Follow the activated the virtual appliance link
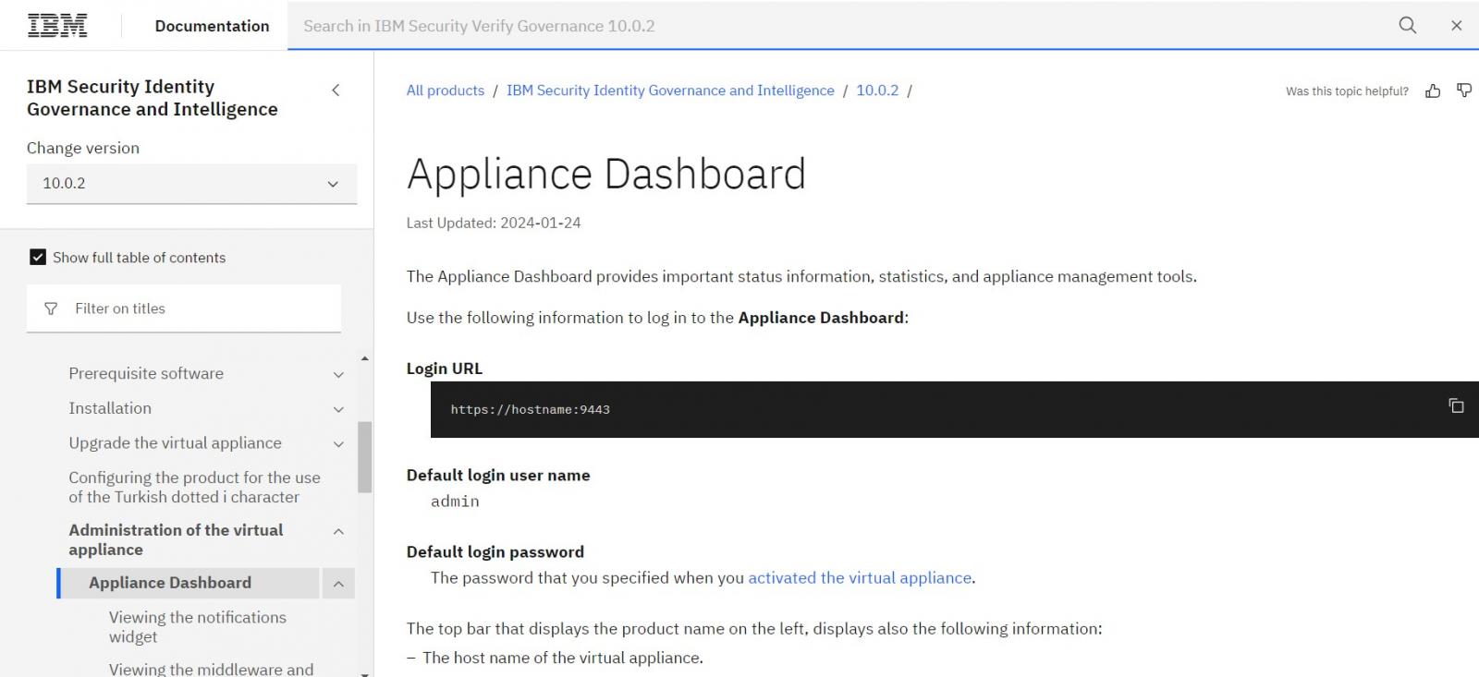 click(859, 578)
